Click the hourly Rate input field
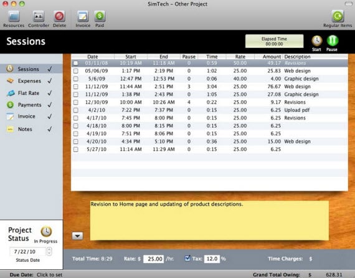355x278 pixels. (x=154, y=259)
